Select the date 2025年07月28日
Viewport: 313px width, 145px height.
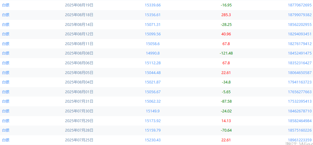tap(79, 130)
